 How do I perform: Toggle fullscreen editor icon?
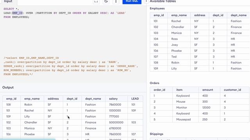96,2
